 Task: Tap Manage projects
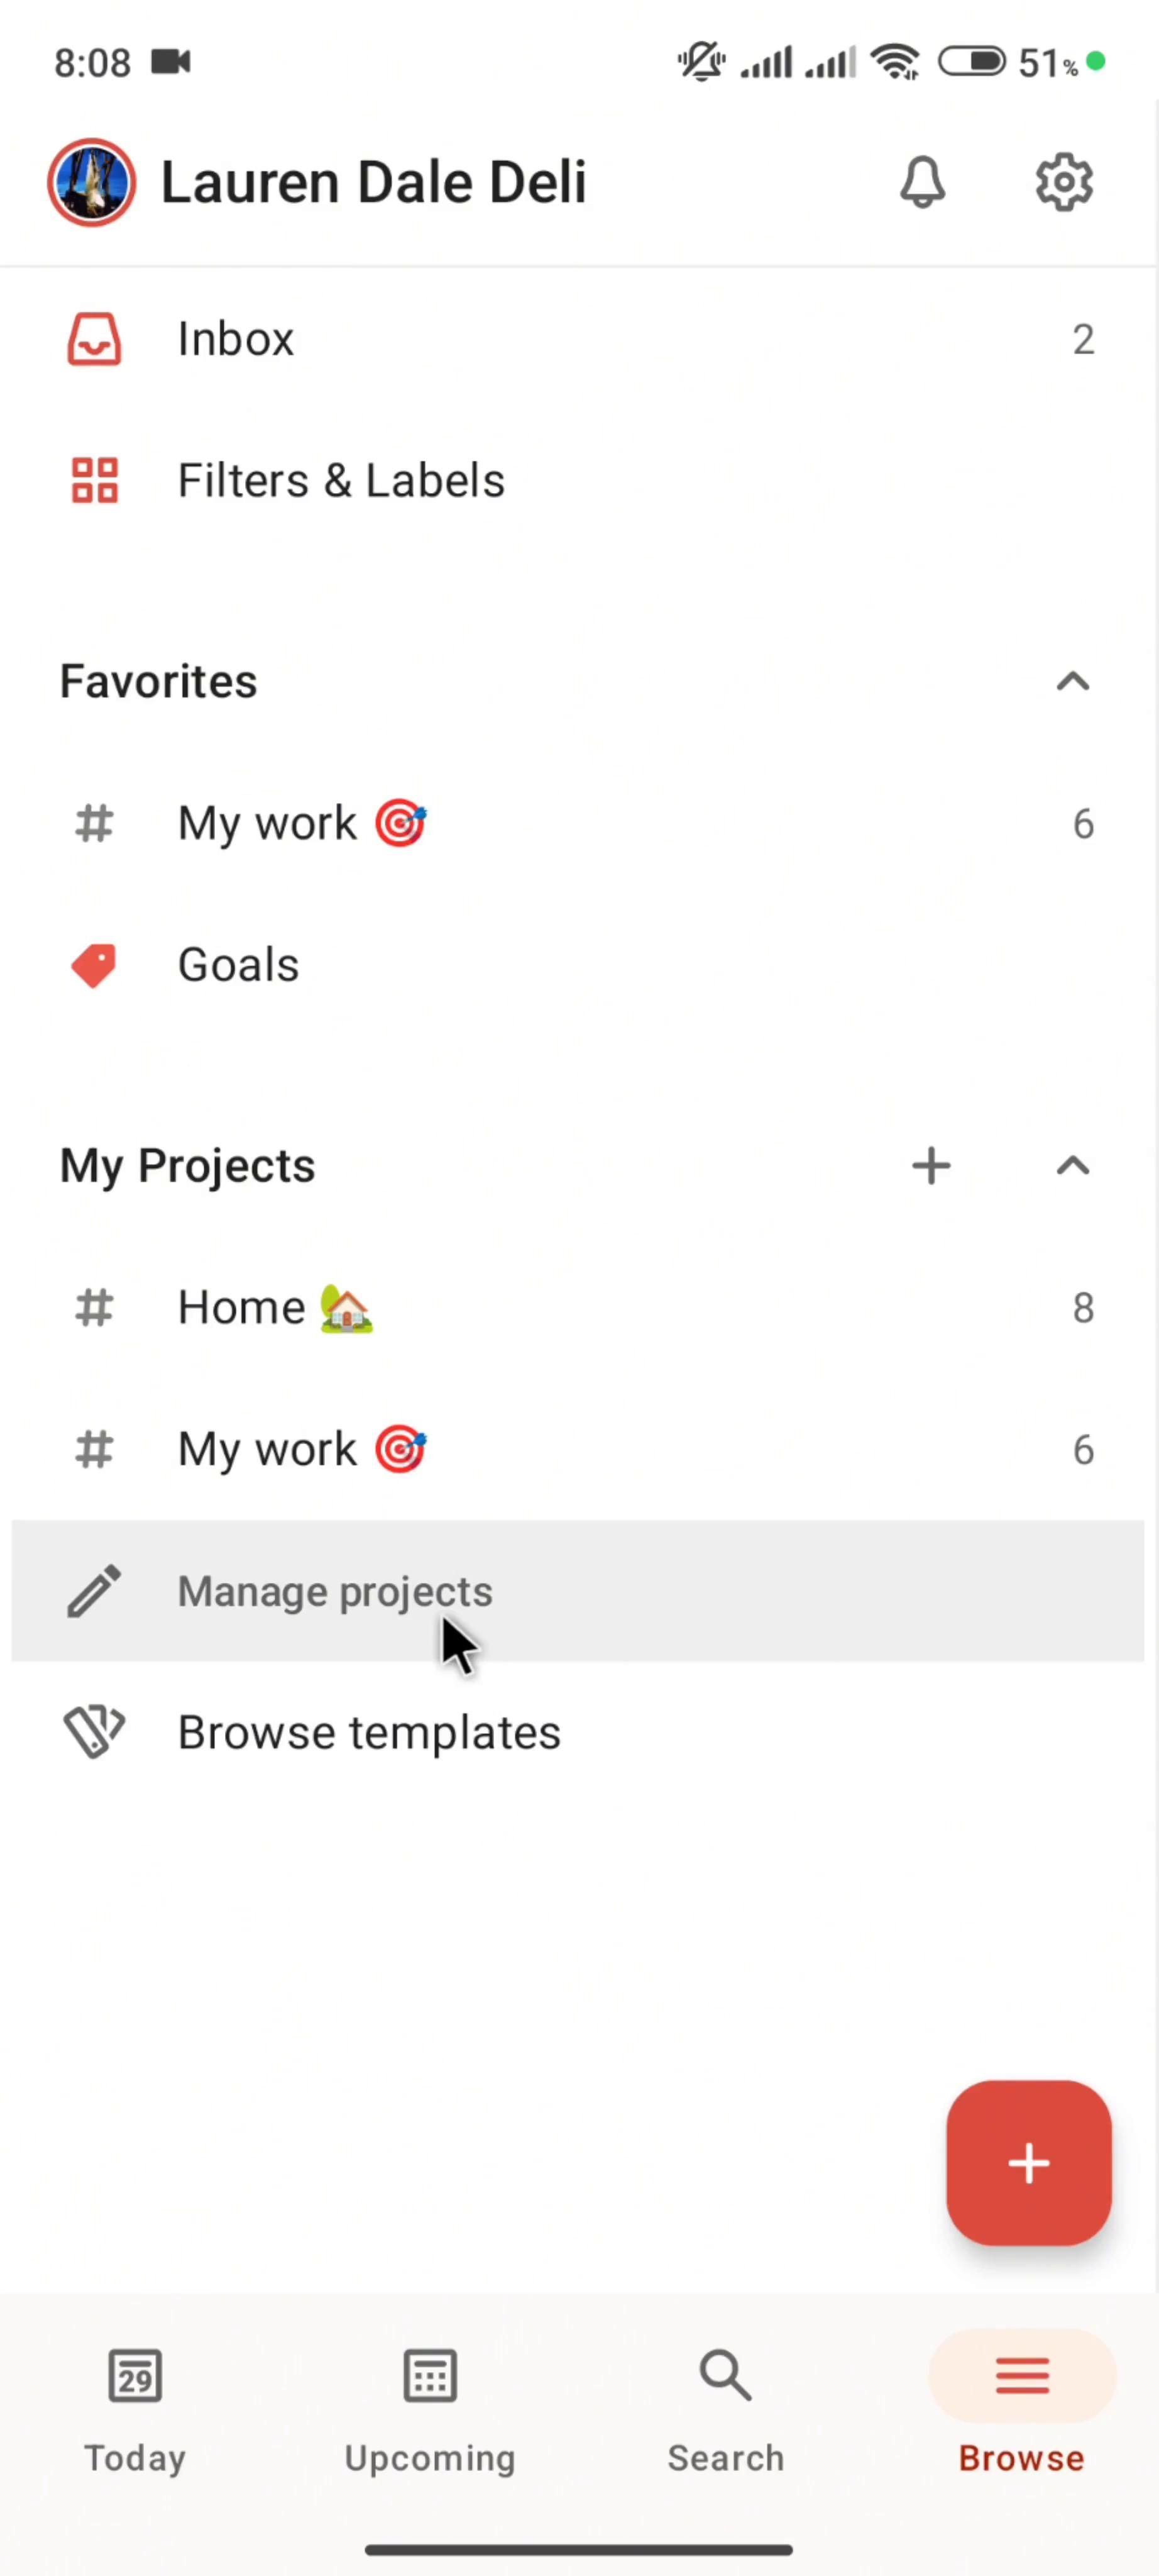click(335, 1591)
